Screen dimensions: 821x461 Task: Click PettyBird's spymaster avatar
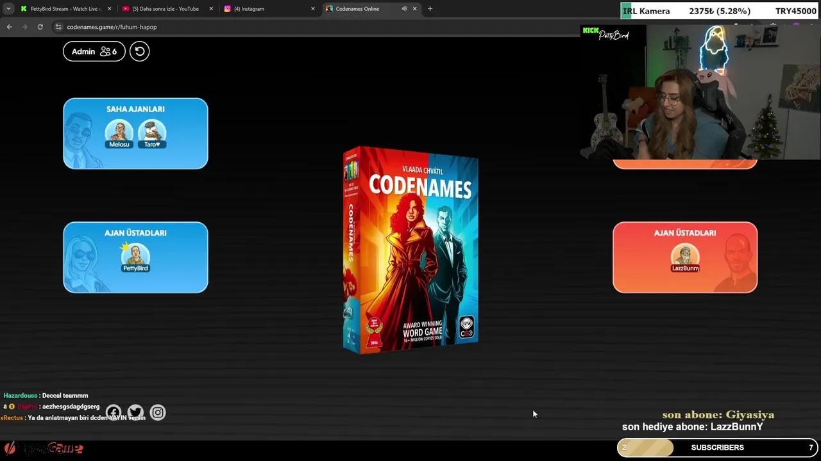click(x=135, y=255)
